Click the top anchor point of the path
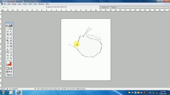The height and width of the screenshot is (95, 170). click(89, 27)
